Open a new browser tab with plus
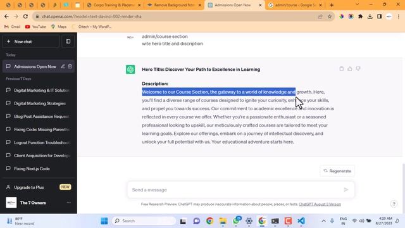This screenshot has height=228, width=405. [x=332, y=5]
